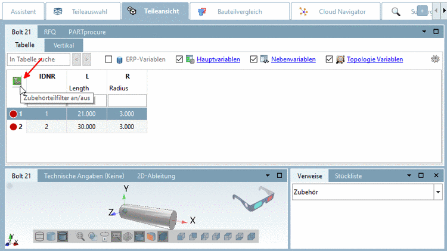Screen dimensions: 447x251
Task: Open the Cloud Navigator tab
Action: (336, 12)
